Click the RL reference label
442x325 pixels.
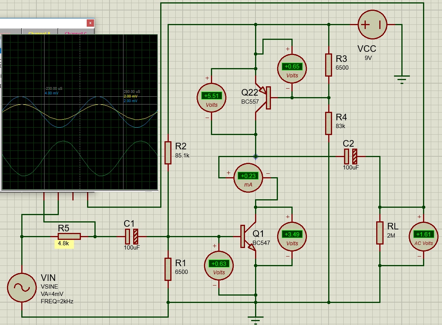pos(393,226)
